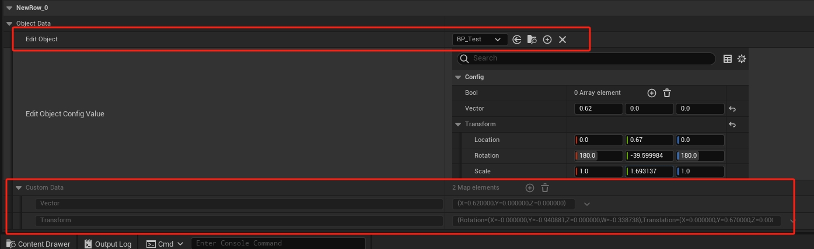Screen dimensions: 814x249
Task: Browse to BP_Test in Content Browser
Action: click(x=532, y=40)
